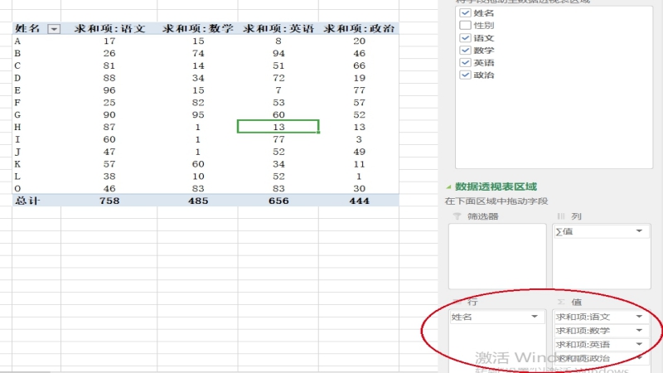Click the 行 rows area icon
The width and height of the screenshot is (663, 373).
[457, 303]
